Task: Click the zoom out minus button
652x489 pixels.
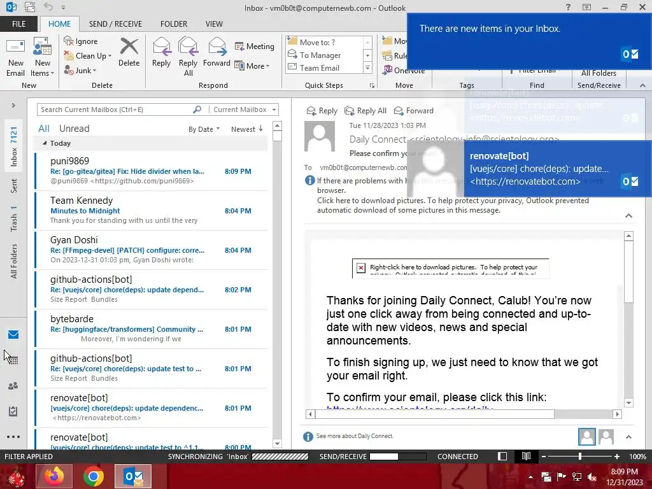Action: (x=544, y=456)
